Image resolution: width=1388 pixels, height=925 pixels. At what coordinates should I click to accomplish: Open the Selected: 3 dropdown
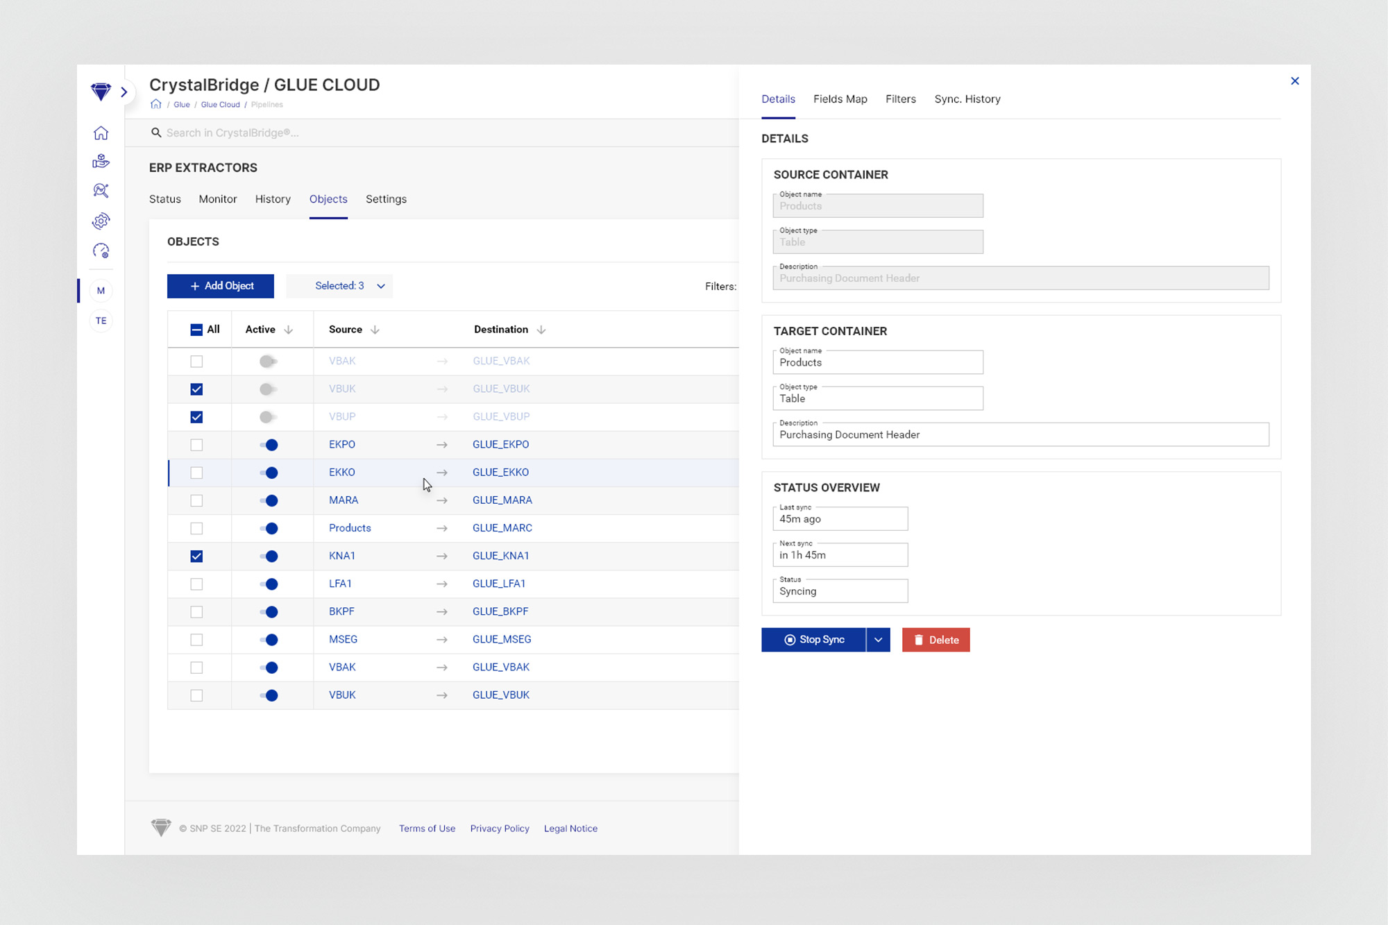tap(339, 286)
